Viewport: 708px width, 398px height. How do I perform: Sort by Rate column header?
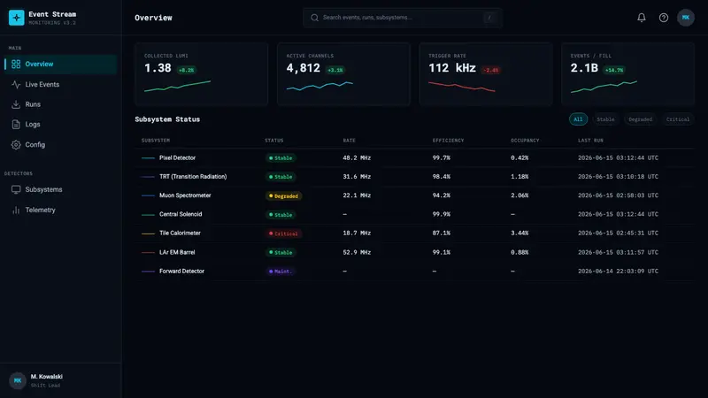point(349,141)
